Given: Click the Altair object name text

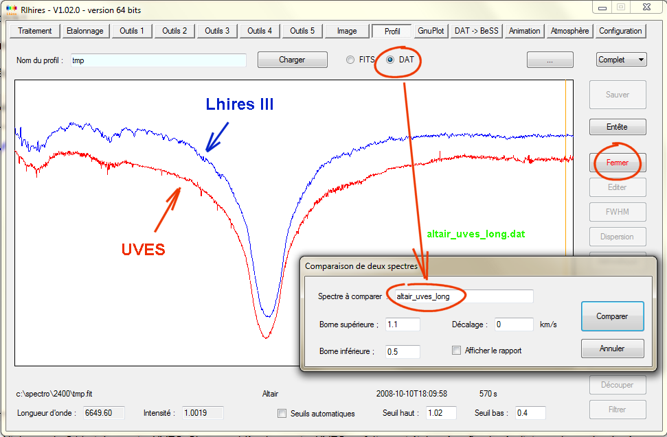Looking at the screenshot, I should 270,394.
